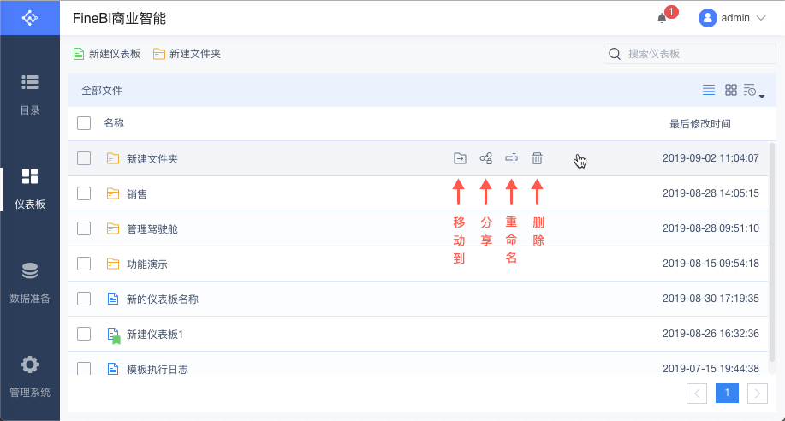Check the 新建仪表板1 row checkbox
The height and width of the screenshot is (421, 785).
point(84,334)
